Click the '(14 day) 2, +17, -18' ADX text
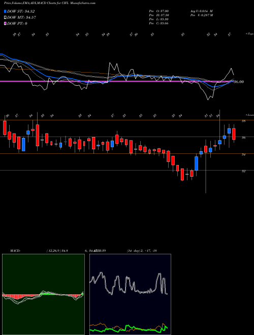This screenshot has height=335, width=254. point(142,251)
